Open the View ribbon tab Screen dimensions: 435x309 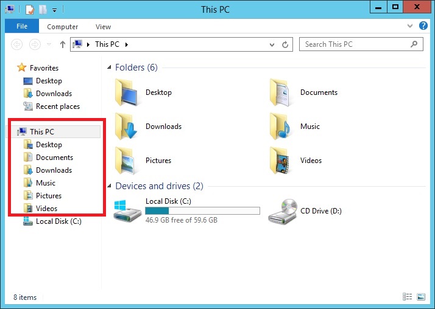103,27
